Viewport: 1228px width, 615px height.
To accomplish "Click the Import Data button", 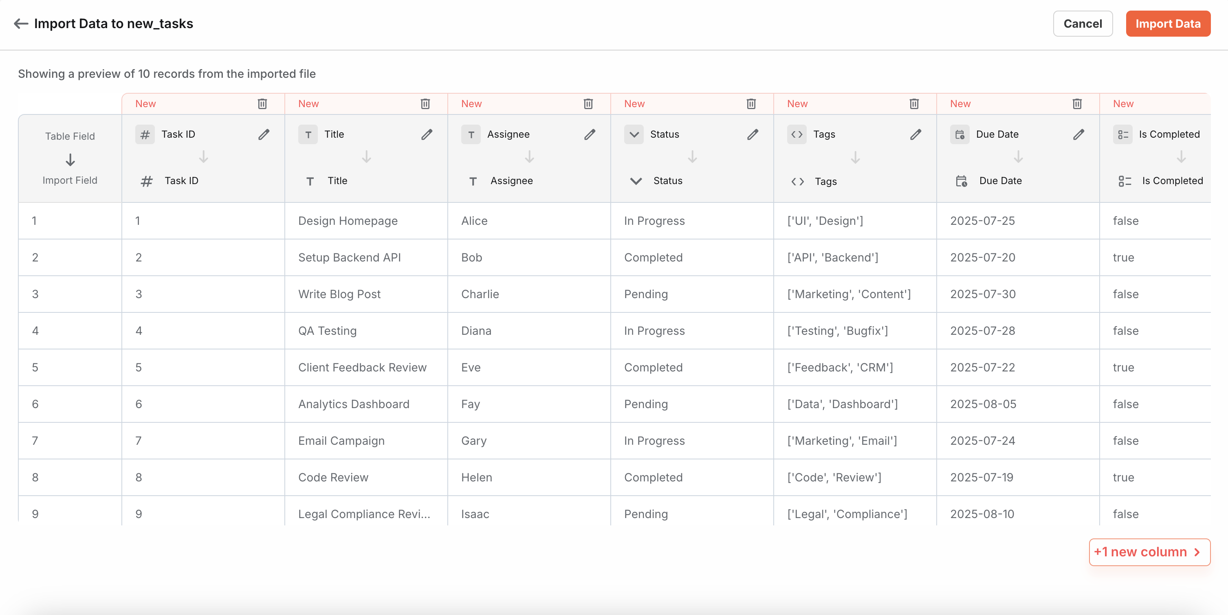I will (x=1168, y=23).
